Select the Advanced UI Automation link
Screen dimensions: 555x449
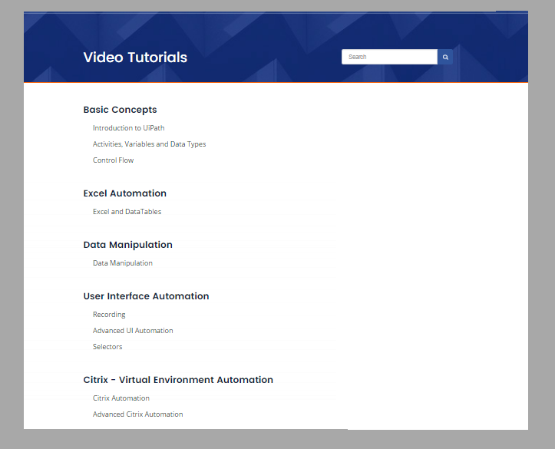pyautogui.click(x=133, y=331)
